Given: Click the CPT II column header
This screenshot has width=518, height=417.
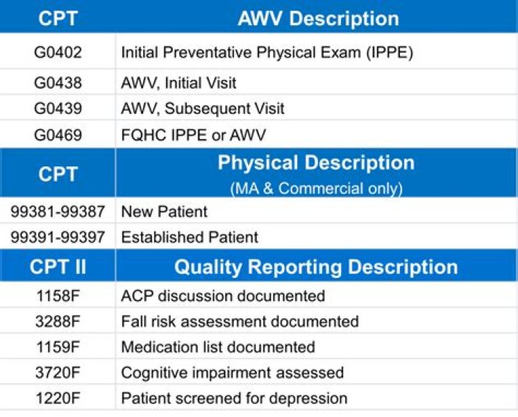Looking at the screenshot, I should 58,267.
